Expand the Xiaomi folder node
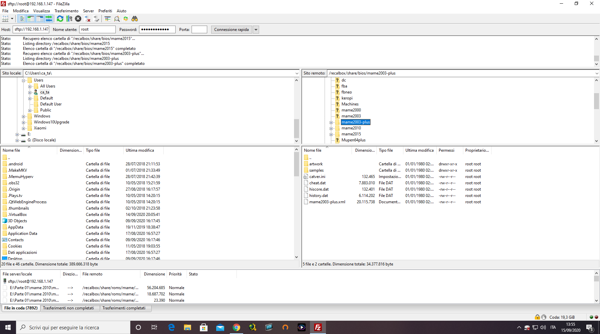600x334 pixels. pyautogui.click(x=24, y=128)
